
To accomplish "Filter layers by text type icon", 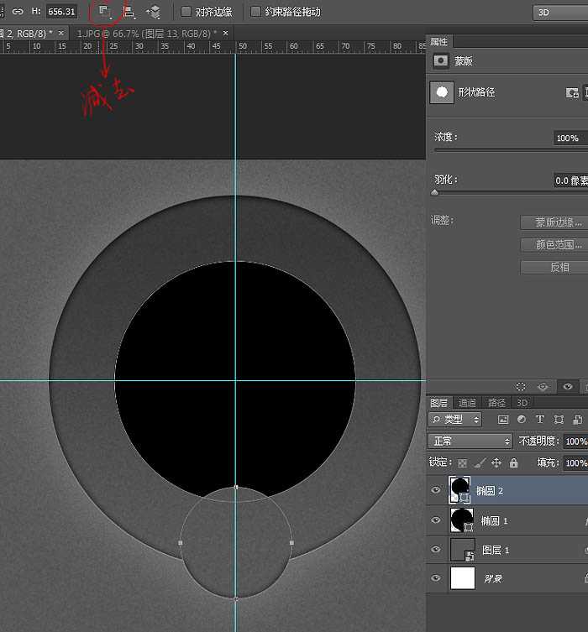I will coord(539,419).
